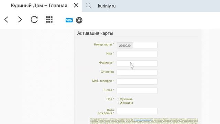
Task: Focus the Имя input field
Action: point(137,54)
